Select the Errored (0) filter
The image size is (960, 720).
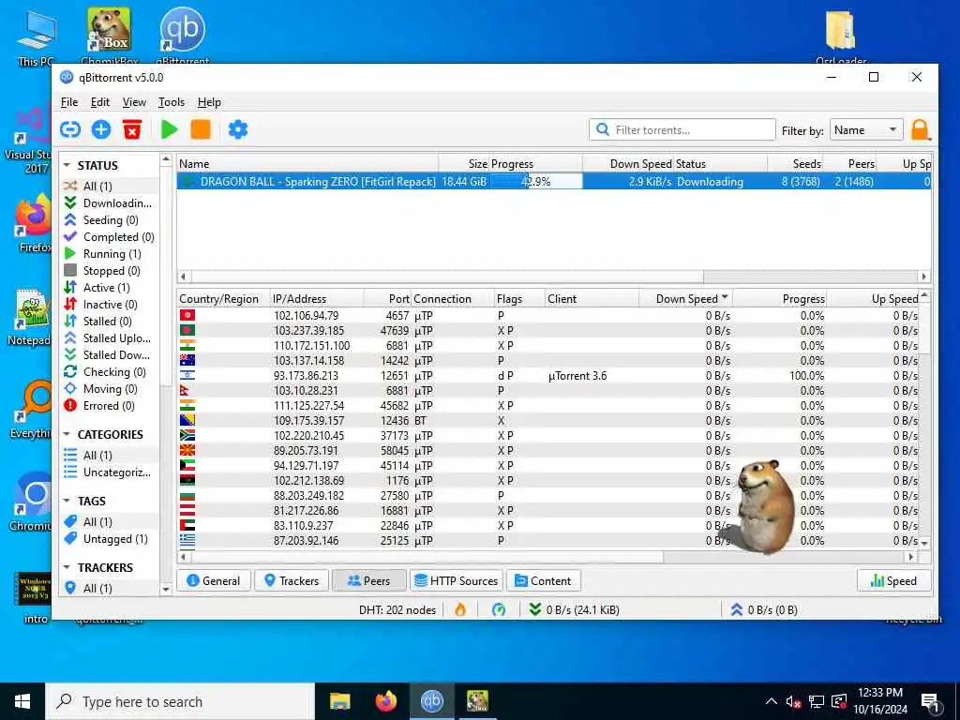pyautogui.click(x=109, y=406)
